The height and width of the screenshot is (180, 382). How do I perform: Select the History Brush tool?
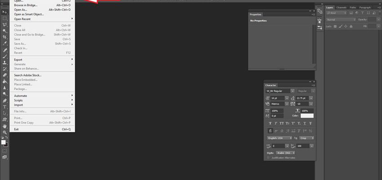tap(4, 69)
